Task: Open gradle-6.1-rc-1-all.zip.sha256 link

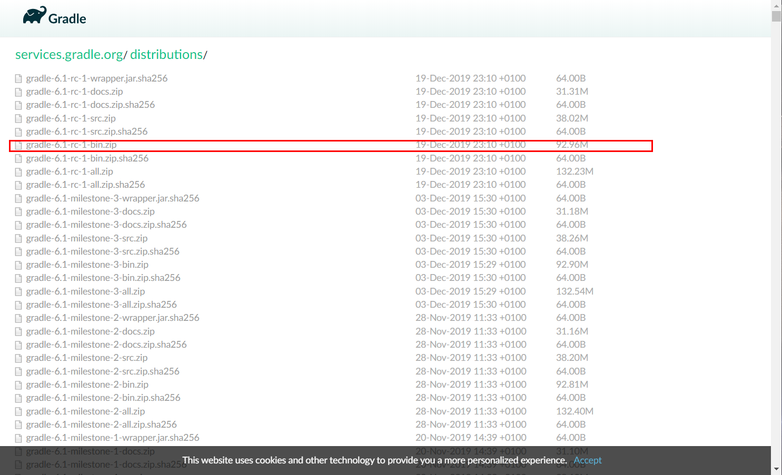Action: 86,185
